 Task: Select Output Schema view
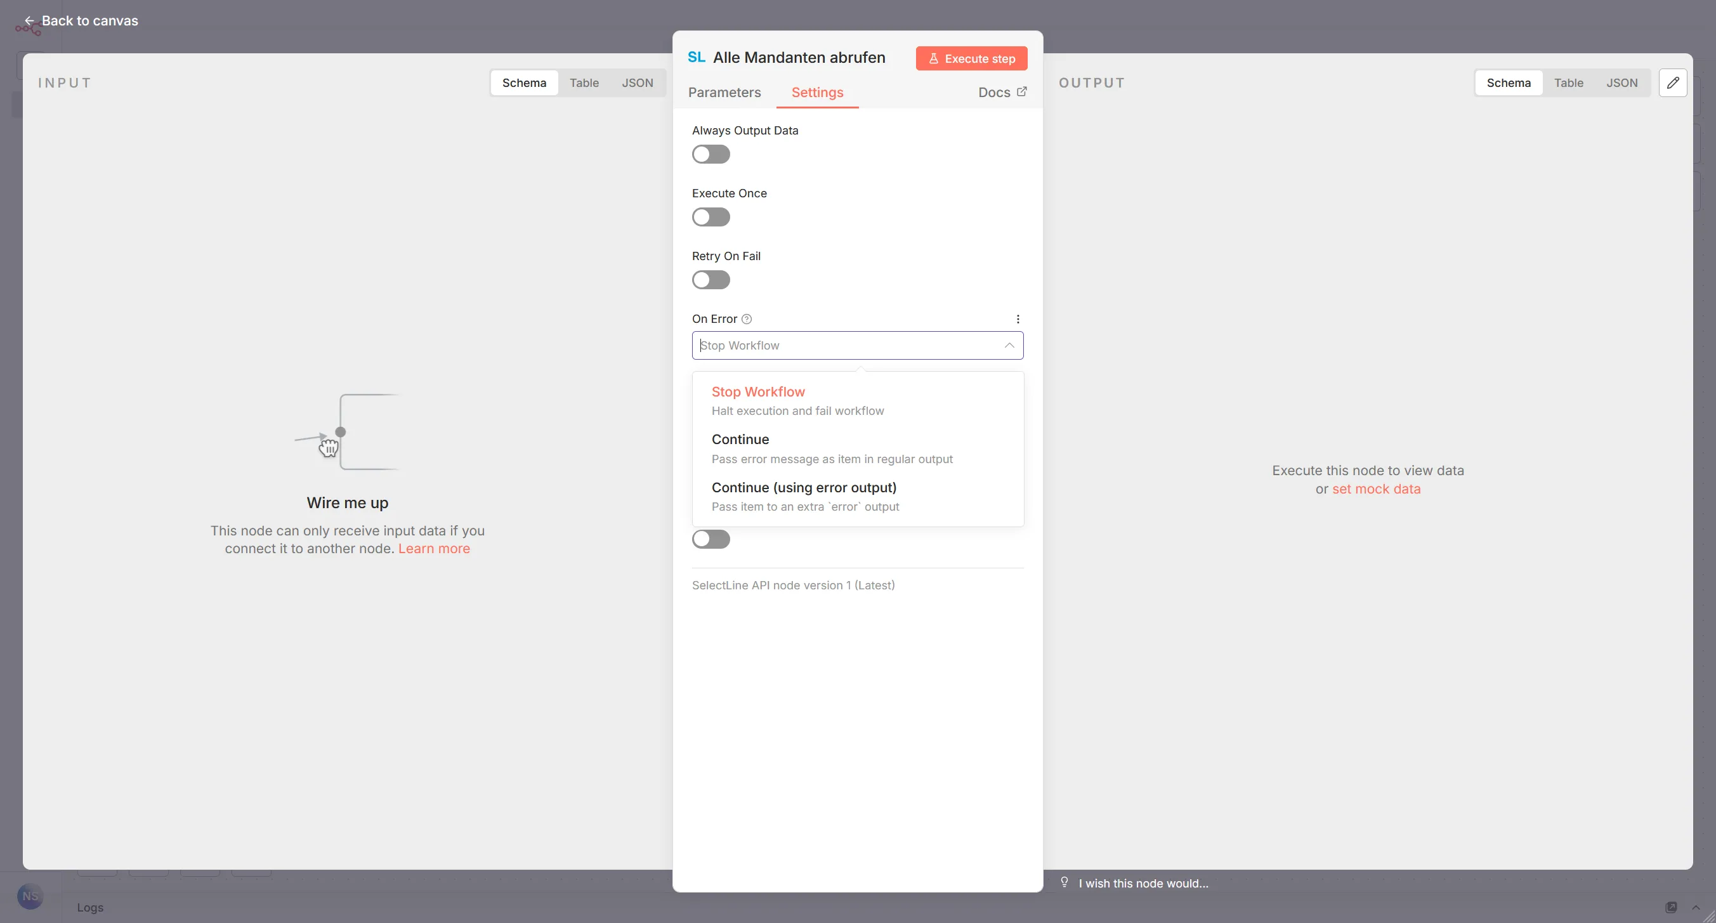[x=1509, y=82]
